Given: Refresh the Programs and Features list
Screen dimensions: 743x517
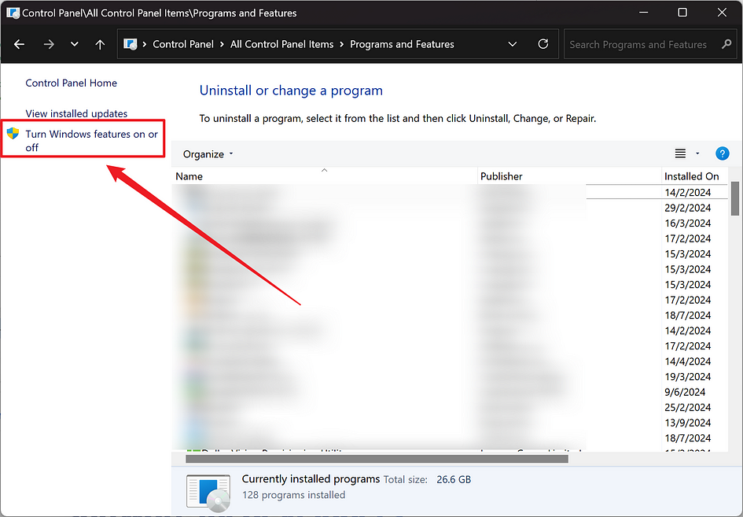Looking at the screenshot, I should [543, 44].
